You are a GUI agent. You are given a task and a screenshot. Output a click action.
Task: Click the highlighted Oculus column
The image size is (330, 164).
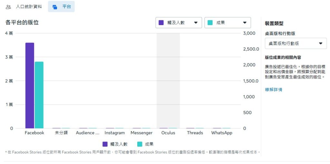point(168,81)
